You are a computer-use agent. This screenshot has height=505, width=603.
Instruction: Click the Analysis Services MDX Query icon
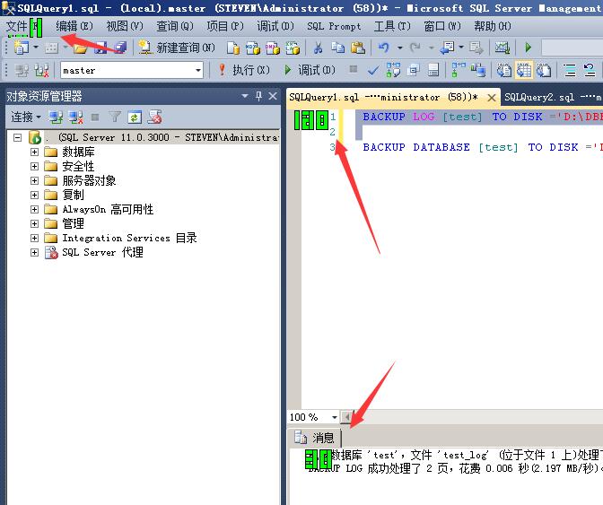point(253,48)
